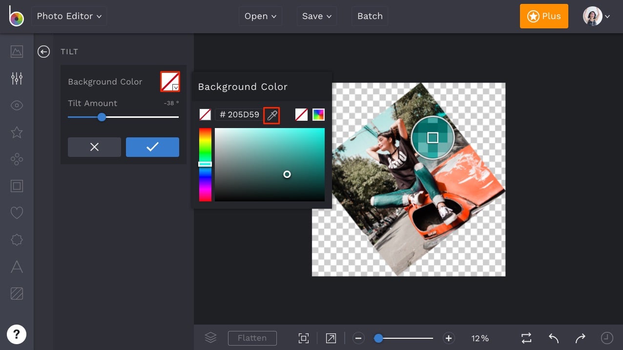Expand the Background Color swatch dropdown

pos(175,87)
